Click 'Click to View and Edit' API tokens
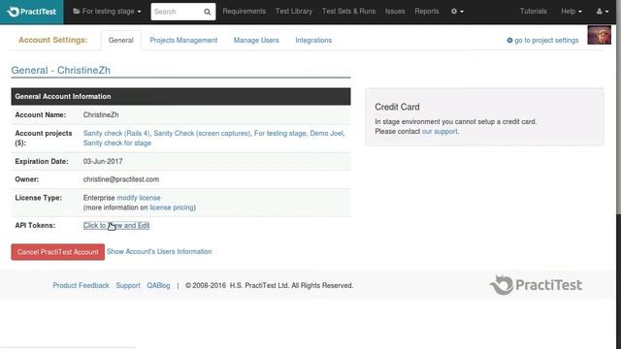The height and width of the screenshot is (349, 621). (x=116, y=225)
